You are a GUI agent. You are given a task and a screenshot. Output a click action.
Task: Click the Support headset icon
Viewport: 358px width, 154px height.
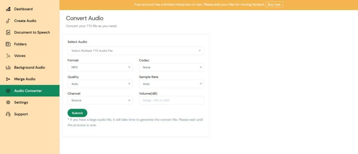(x=8, y=114)
